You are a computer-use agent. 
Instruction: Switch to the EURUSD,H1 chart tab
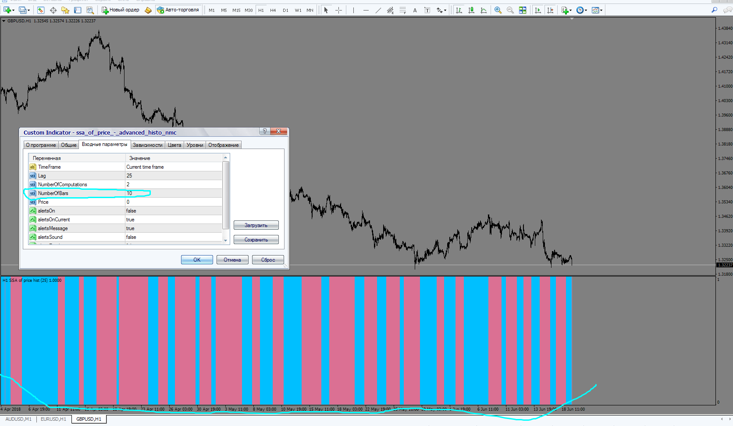(x=53, y=419)
